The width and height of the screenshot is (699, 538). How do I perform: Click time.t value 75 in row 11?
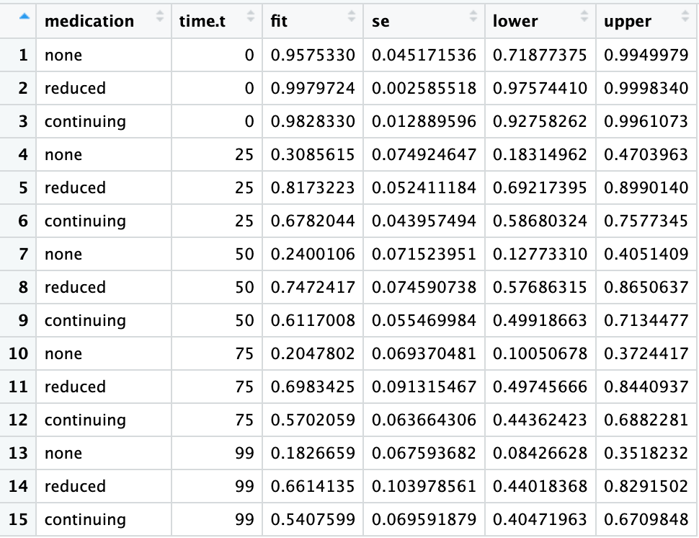[244, 387]
